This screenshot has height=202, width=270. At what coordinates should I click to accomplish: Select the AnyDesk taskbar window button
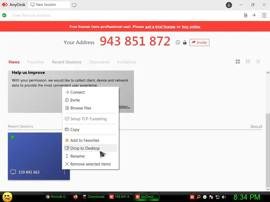pyautogui.click(x=147, y=197)
